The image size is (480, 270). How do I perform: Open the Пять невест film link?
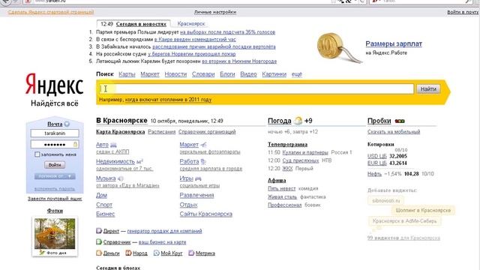(282, 188)
